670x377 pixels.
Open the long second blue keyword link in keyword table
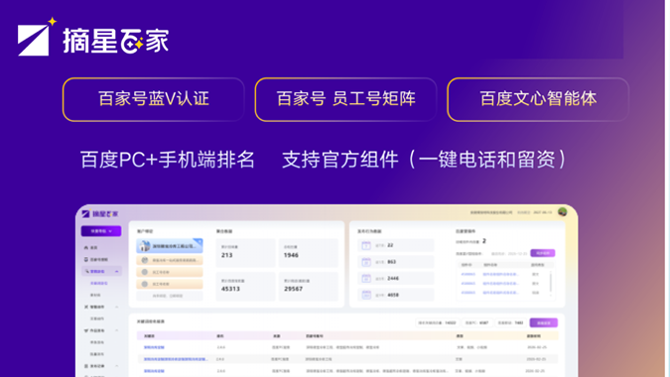[176, 359]
